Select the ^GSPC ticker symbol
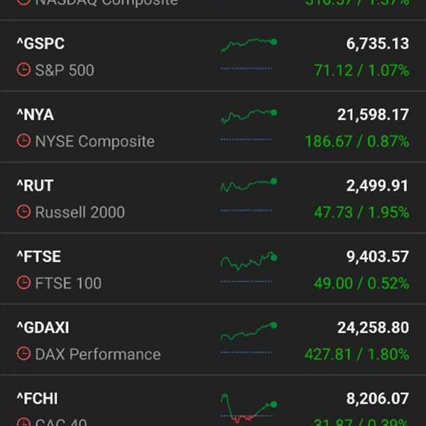 click(40, 44)
